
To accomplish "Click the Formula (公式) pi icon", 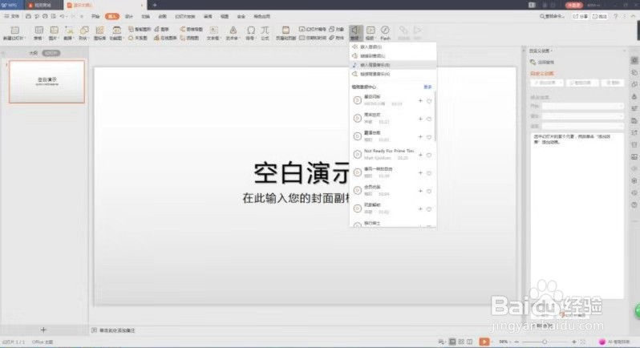I will [x=265, y=32].
